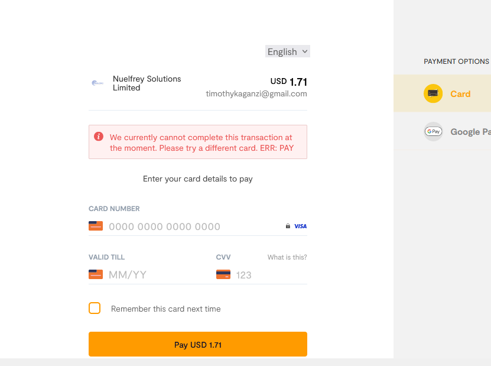Click the timothykaganzi@gmail.com email text
491x366 pixels.
pos(256,94)
